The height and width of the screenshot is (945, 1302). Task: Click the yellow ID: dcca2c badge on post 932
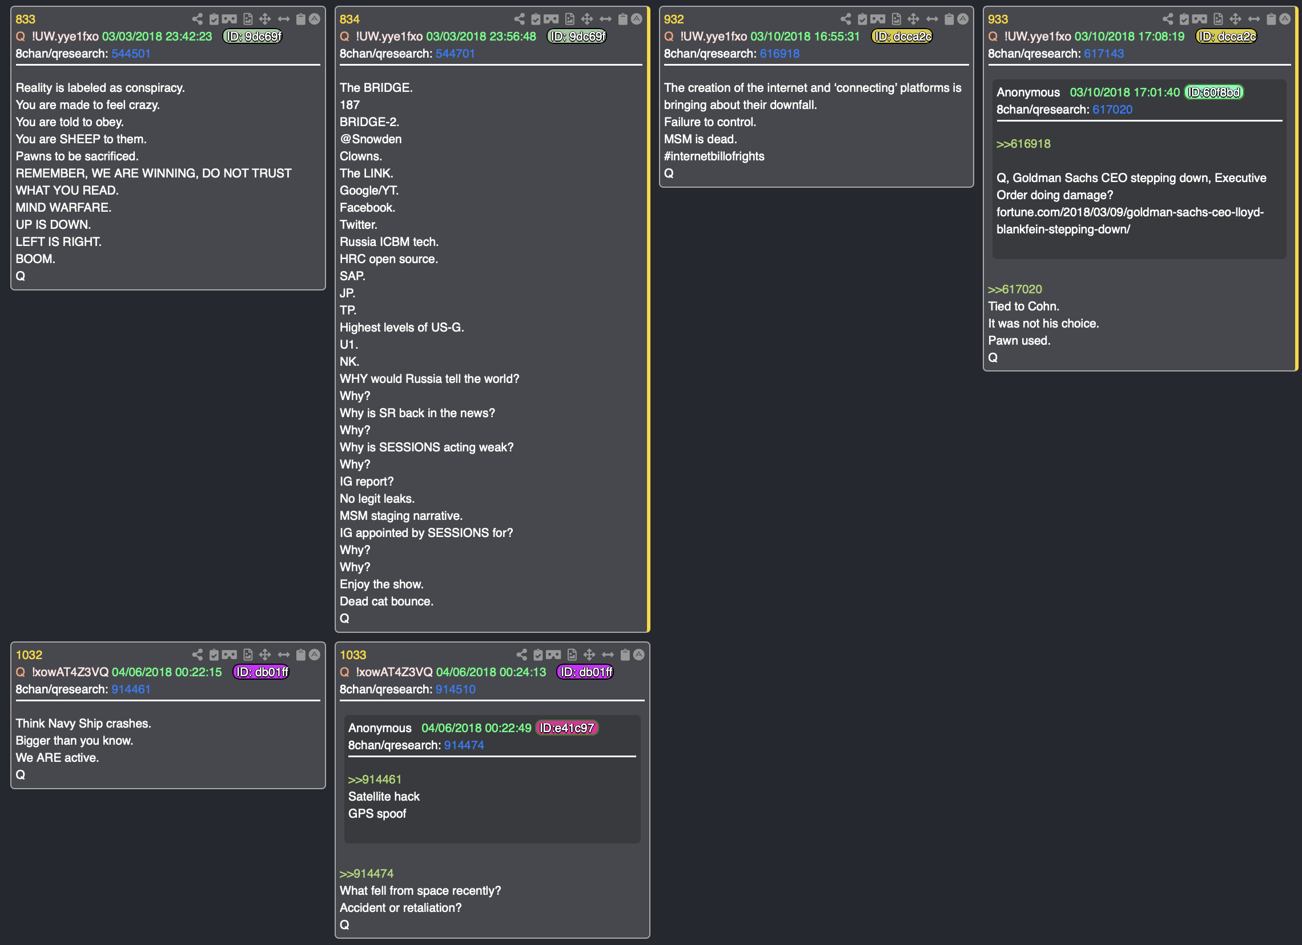(x=902, y=37)
